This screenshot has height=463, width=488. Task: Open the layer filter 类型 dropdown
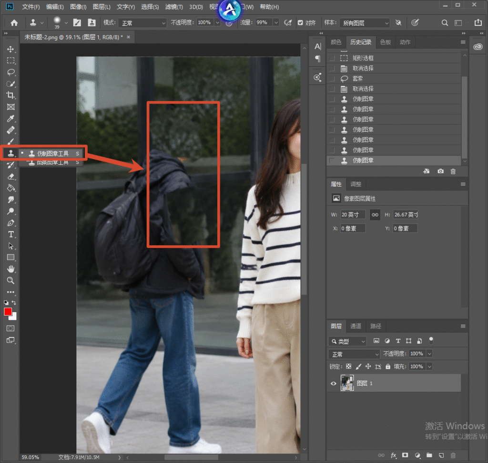point(347,341)
